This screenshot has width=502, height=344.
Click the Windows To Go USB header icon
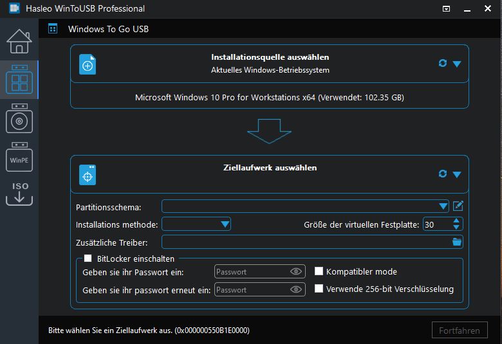click(53, 29)
